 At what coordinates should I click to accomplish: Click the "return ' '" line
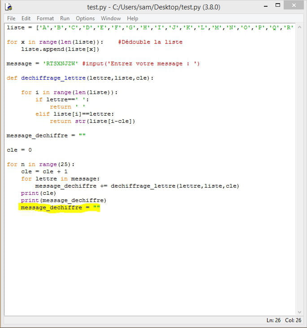[x=68, y=107]
